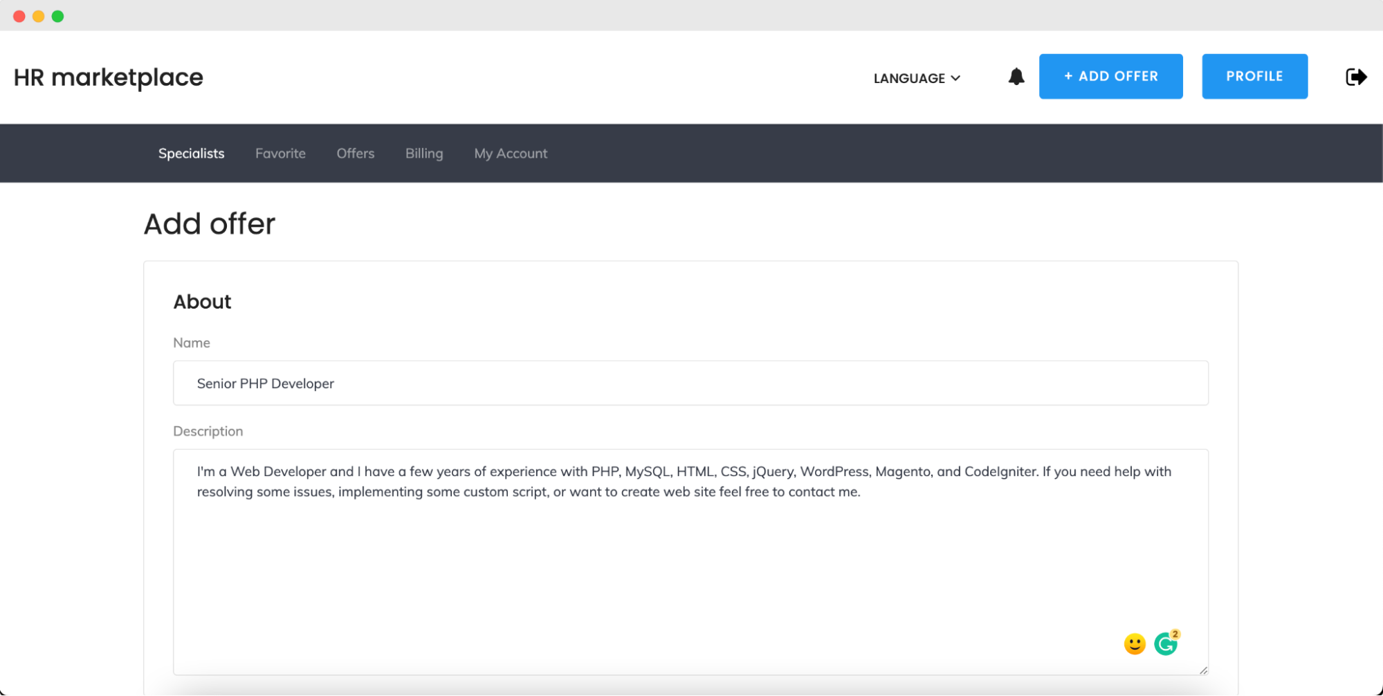The width and height of the screenshot is (1383, 696).
Task: Open the emoji picker smiley icon
Action: pos(1135,644)
